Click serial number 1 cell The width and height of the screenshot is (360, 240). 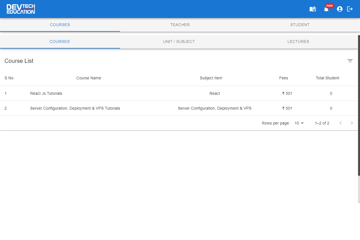click(x=6, y=93)
